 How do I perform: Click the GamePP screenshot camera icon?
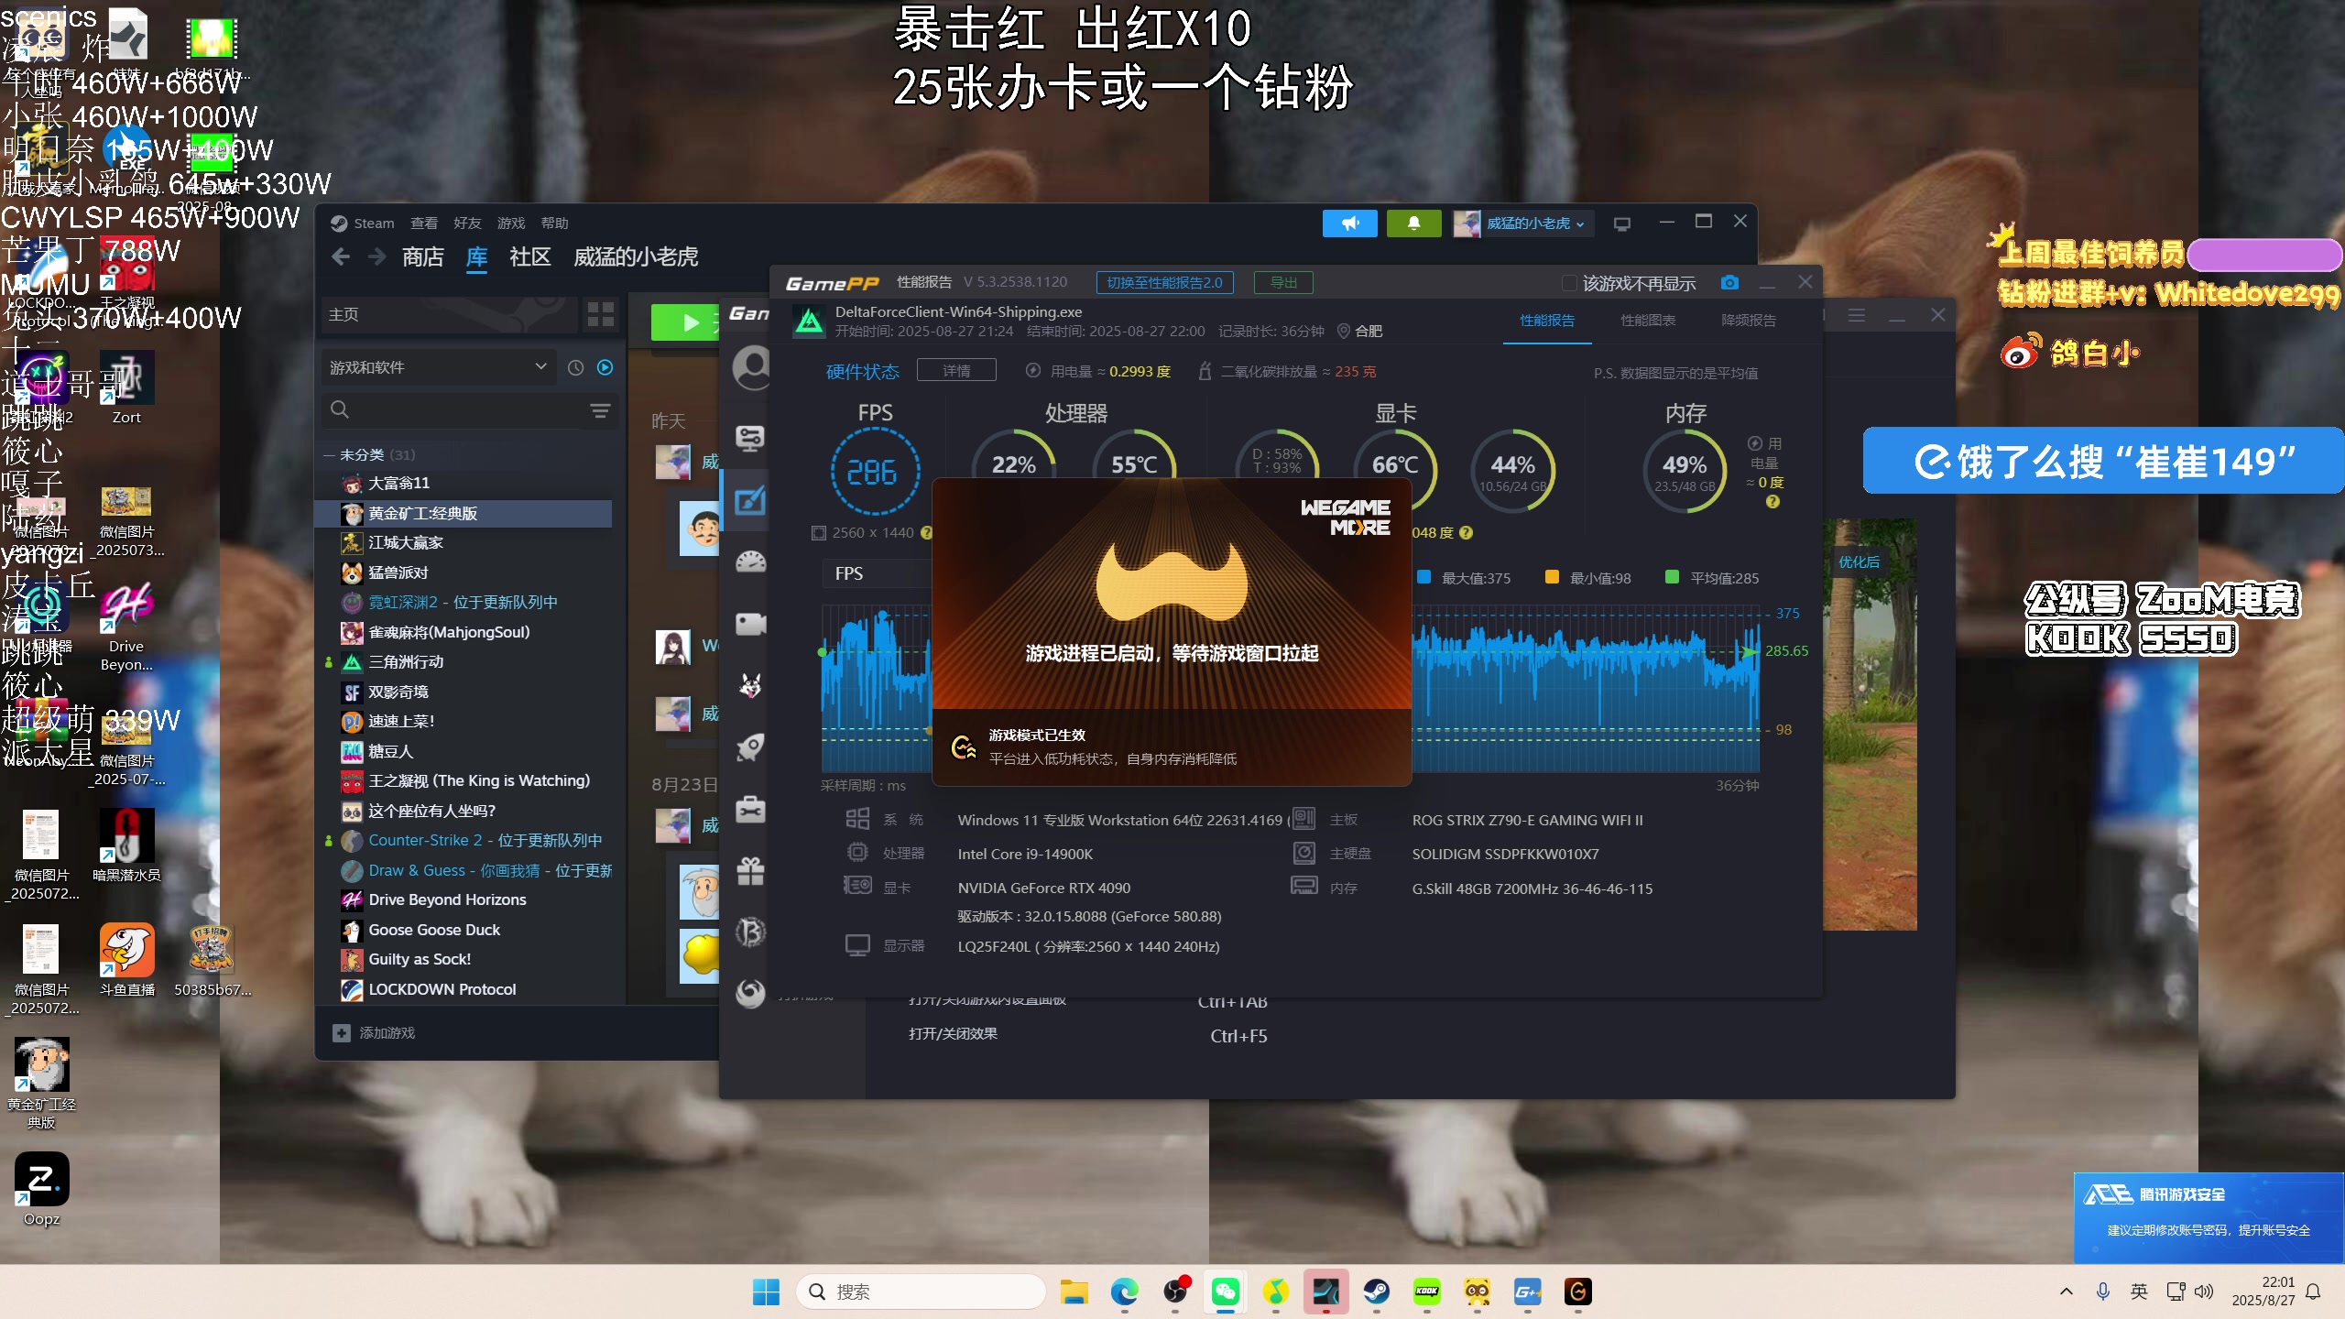tap(1729, 283)
